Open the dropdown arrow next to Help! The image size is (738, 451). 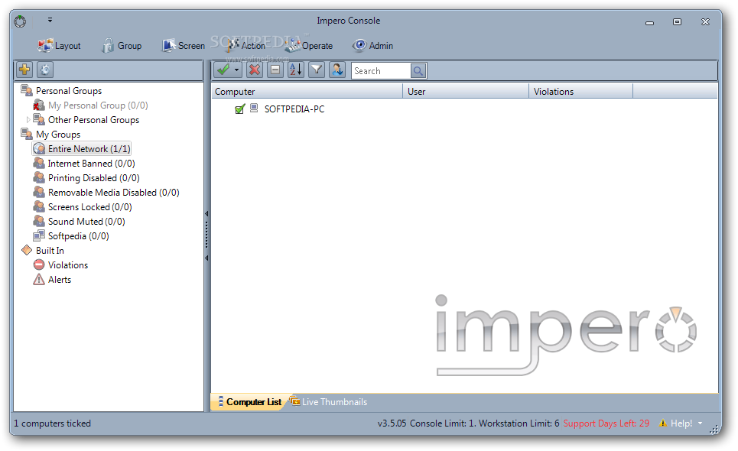tap(700, 423)
